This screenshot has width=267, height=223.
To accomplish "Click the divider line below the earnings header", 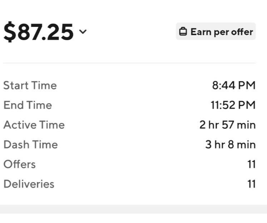I will (129, 63).
